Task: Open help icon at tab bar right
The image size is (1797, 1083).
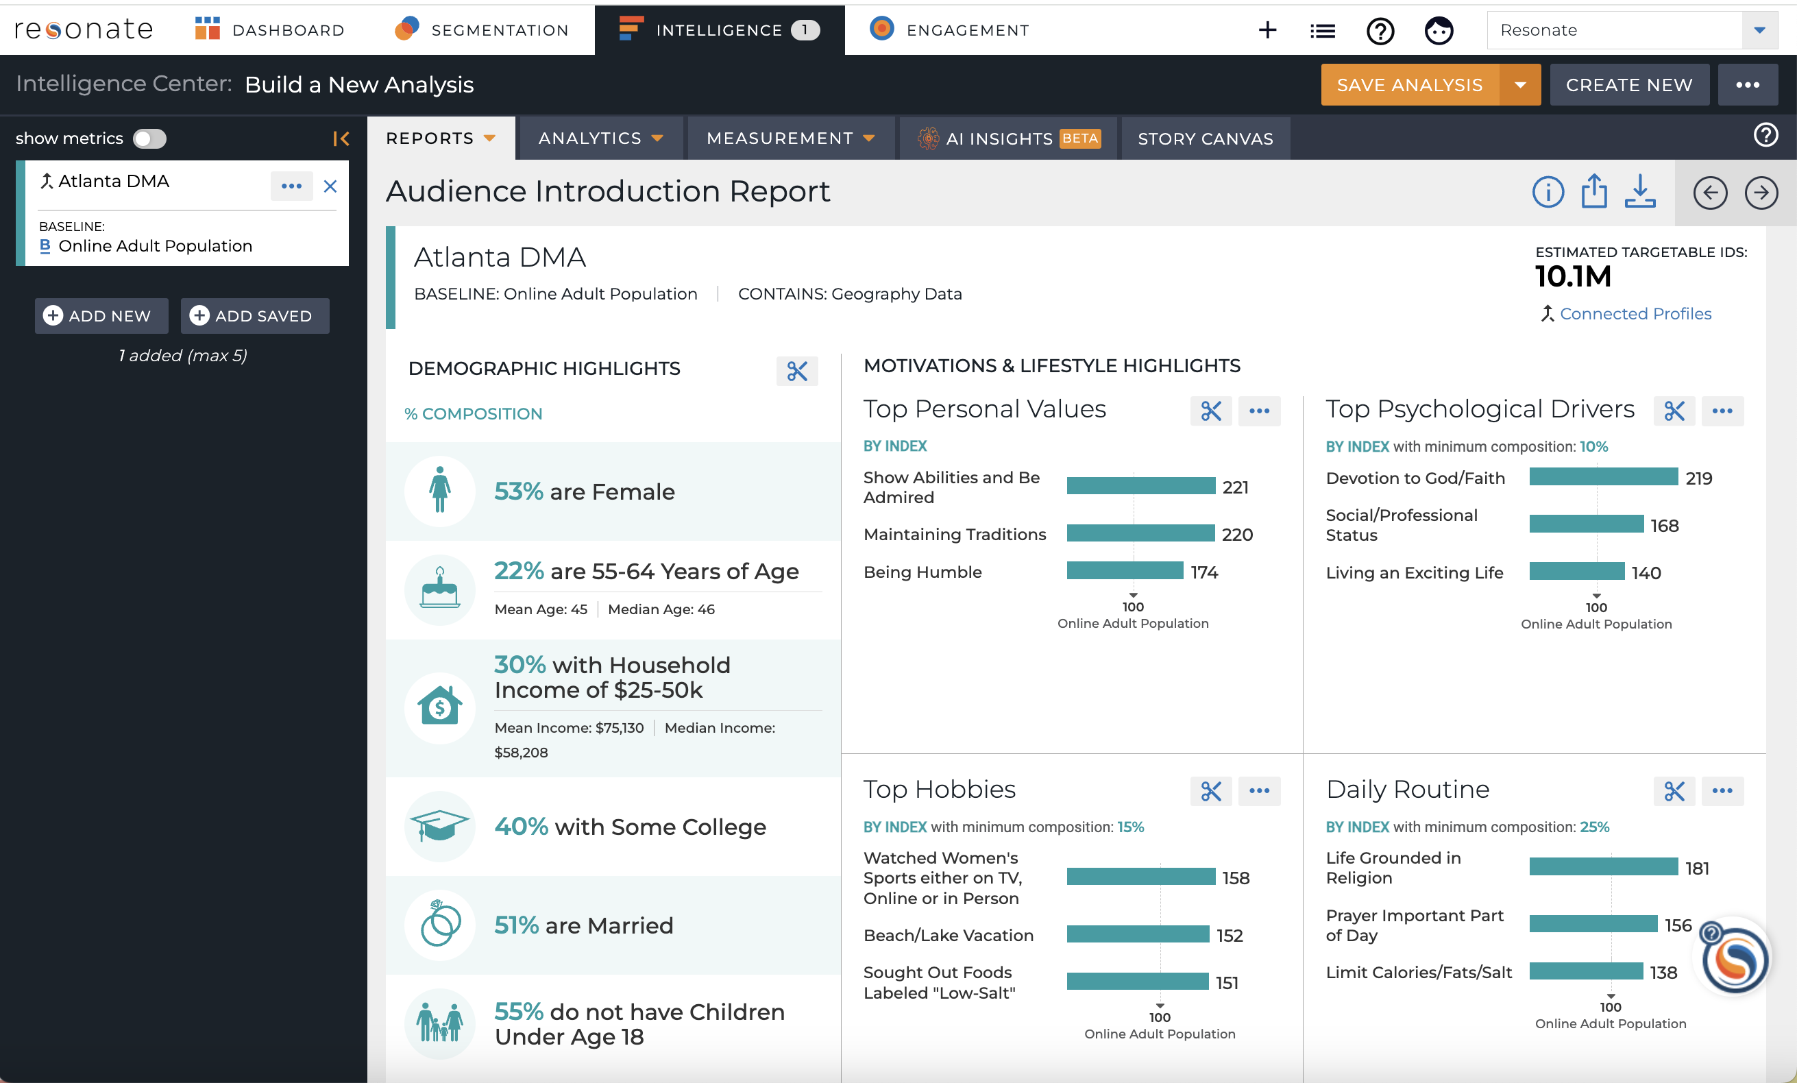Action: click(x=1765, y=136)
